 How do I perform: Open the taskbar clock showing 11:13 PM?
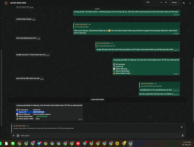pos(187,143)
